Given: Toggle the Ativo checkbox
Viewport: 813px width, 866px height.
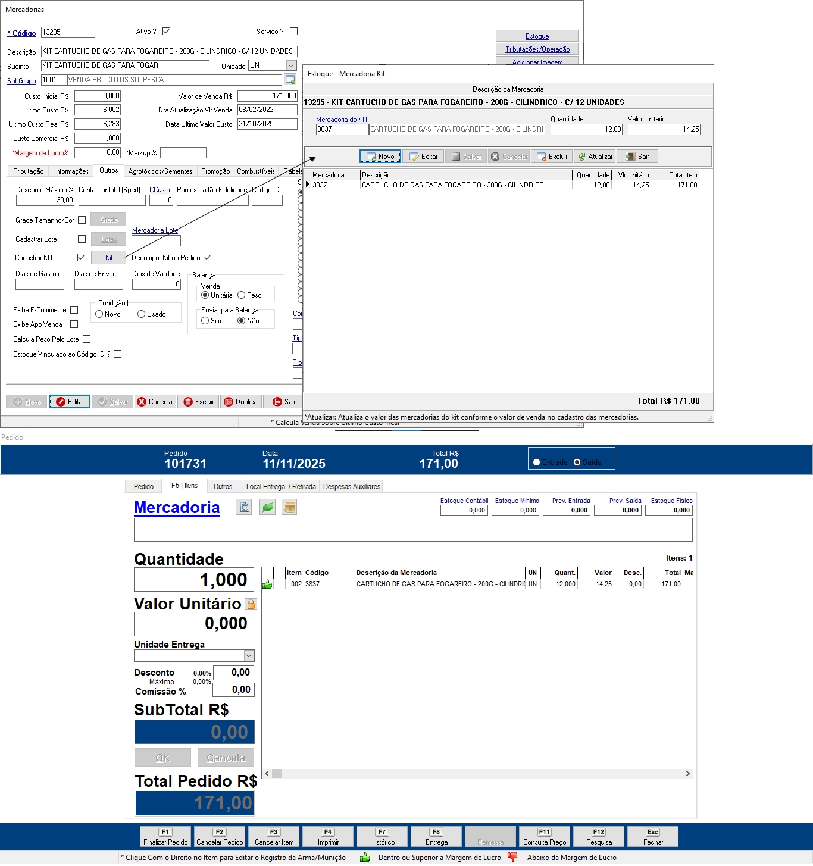Looking at the screenshot, I should (x=167, y=32).
